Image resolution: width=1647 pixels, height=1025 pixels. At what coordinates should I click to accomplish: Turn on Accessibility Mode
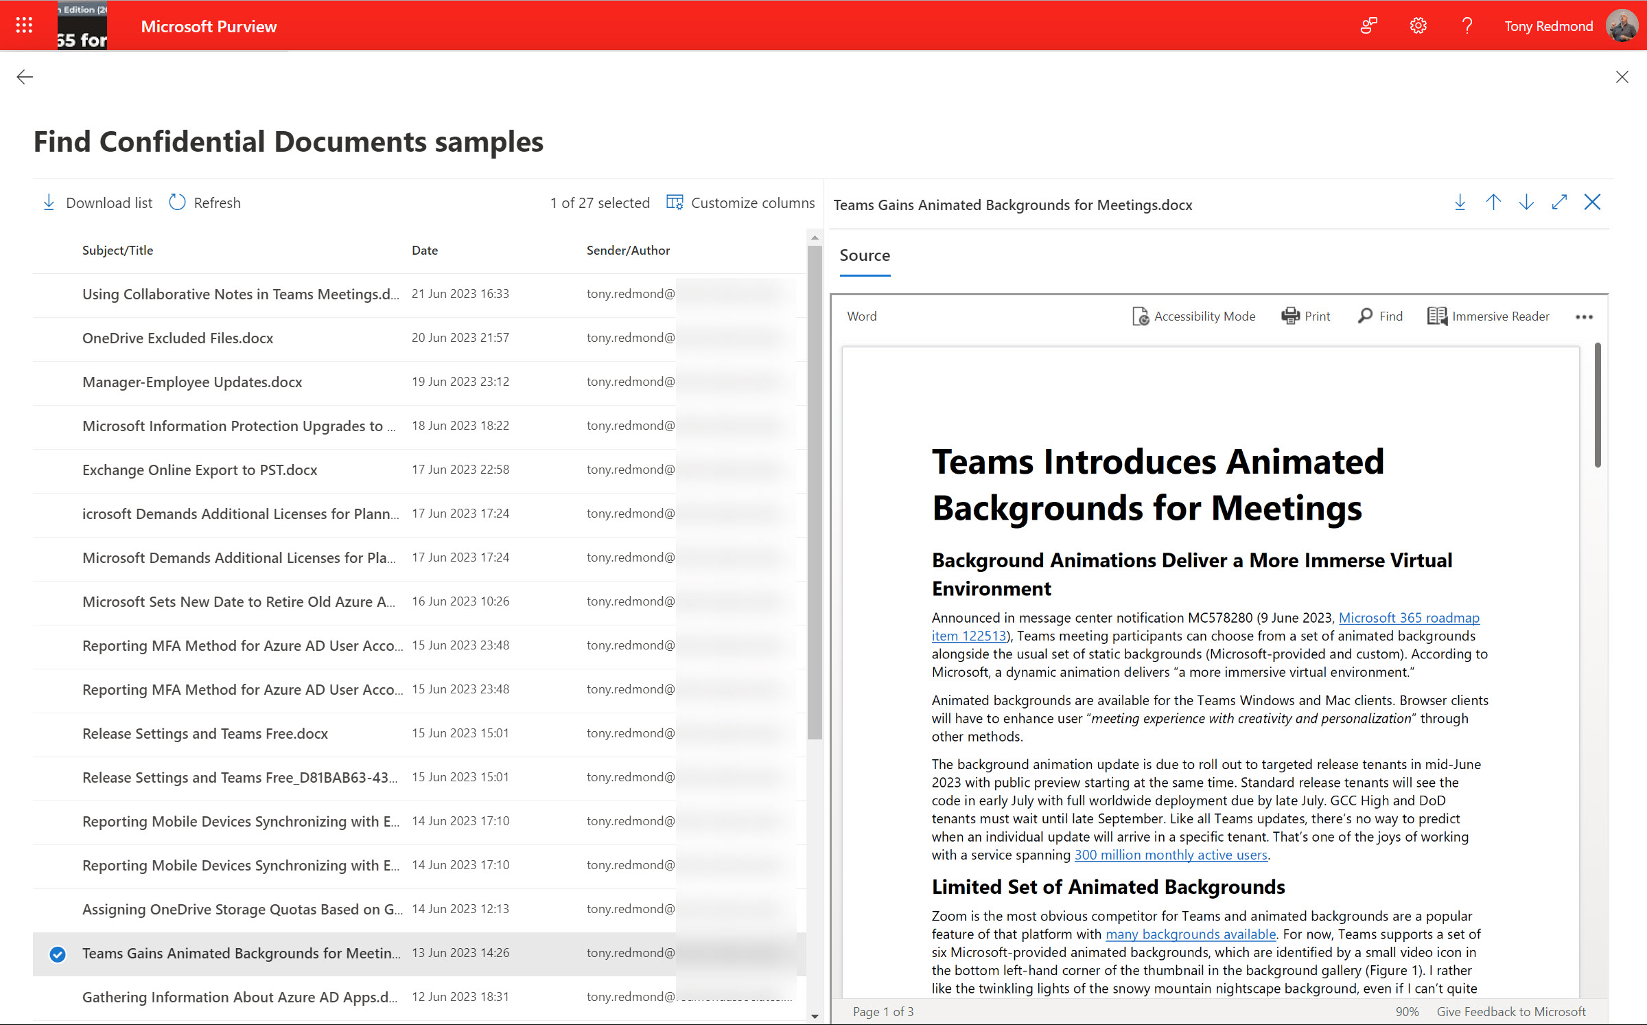click(x=1193, y=316)
